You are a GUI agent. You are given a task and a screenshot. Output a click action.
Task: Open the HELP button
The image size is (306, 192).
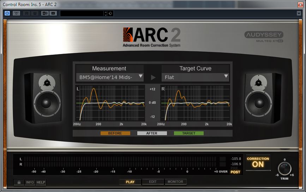[41, 182]
